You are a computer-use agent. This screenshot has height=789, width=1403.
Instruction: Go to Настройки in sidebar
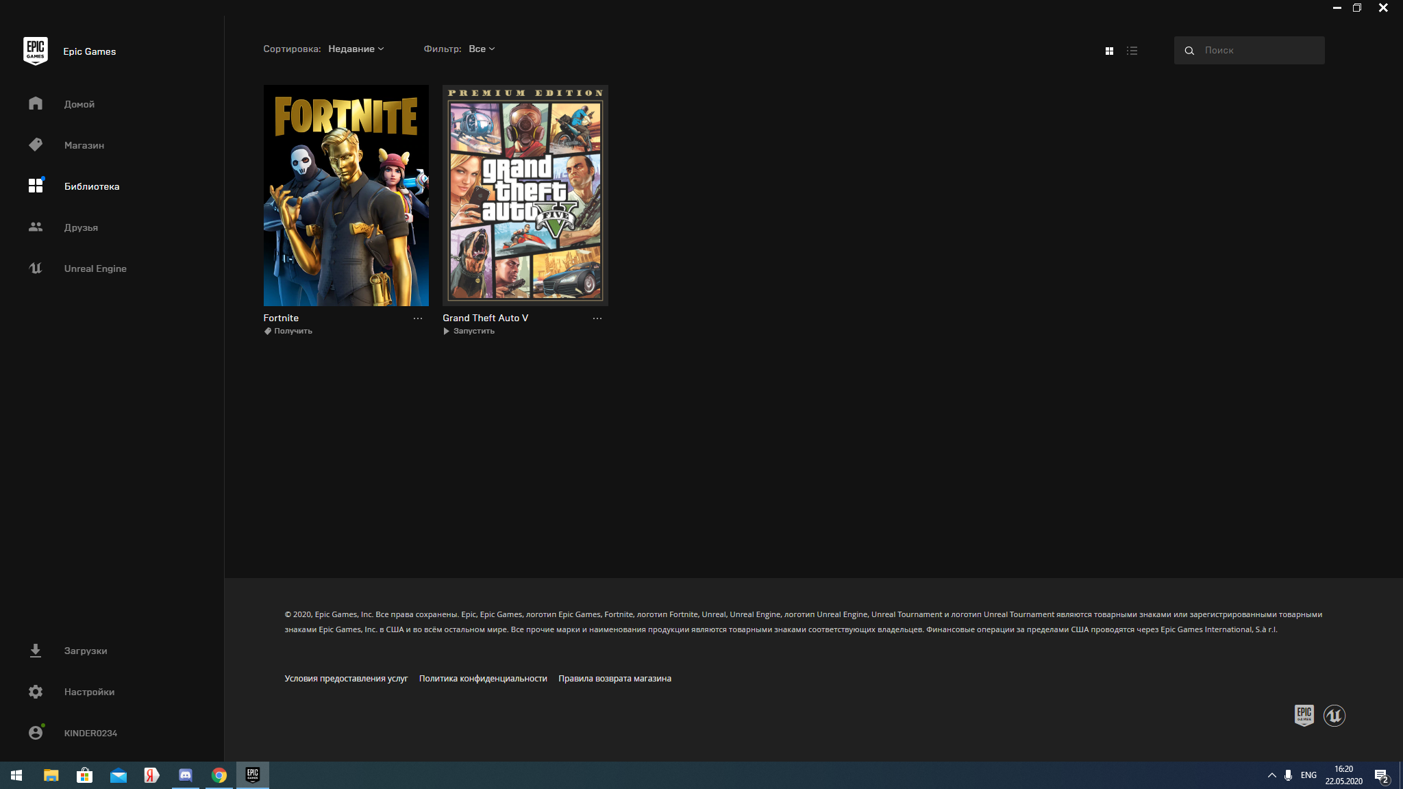89,692
